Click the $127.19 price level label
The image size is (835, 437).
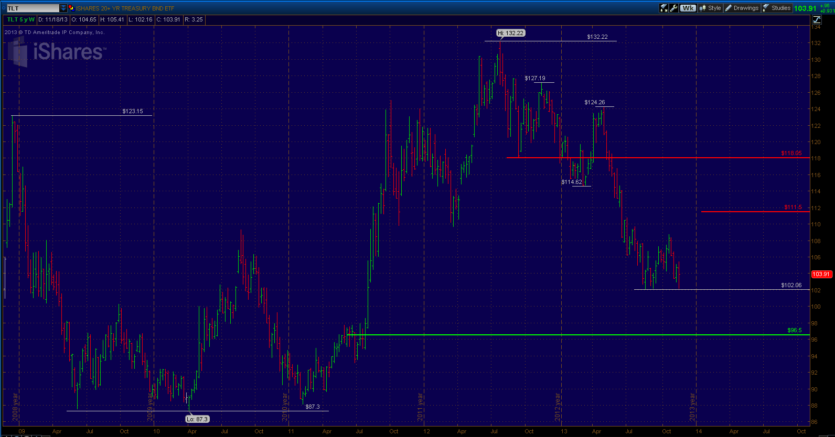535,78
